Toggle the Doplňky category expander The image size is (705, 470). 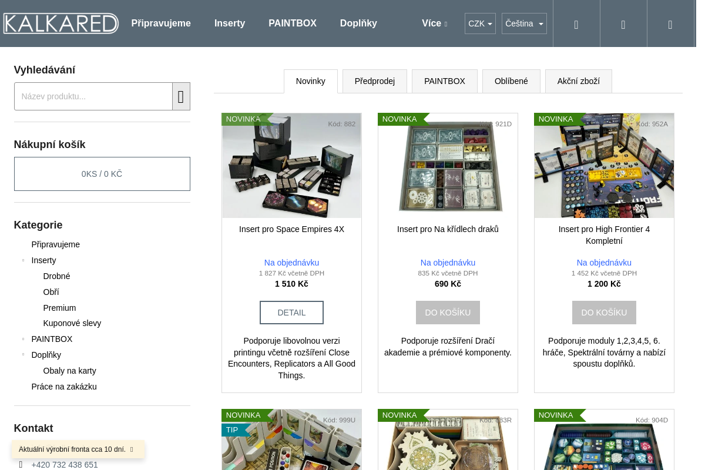(x=23, y=355)
